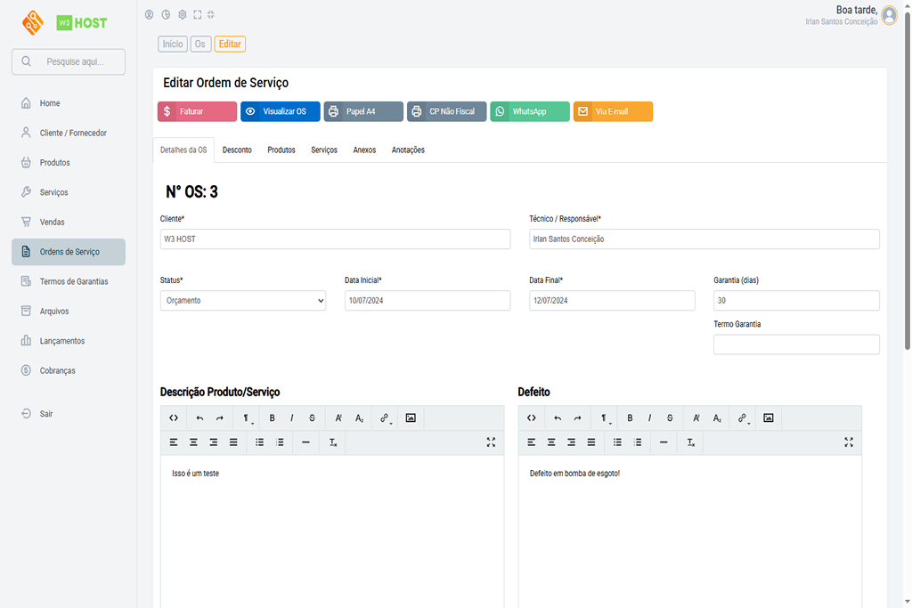Enter fullscreen mode for the Defeito editor

[848, 442]
